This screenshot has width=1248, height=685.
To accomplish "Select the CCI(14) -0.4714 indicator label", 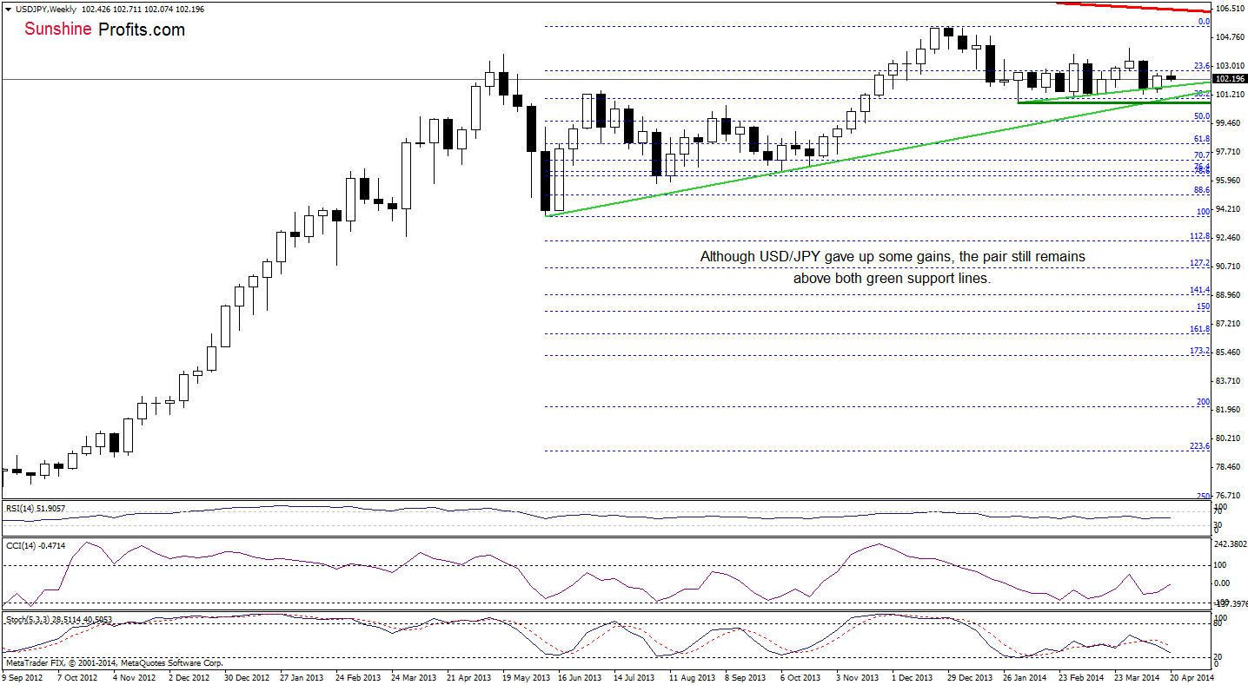I will click(34, 544).
